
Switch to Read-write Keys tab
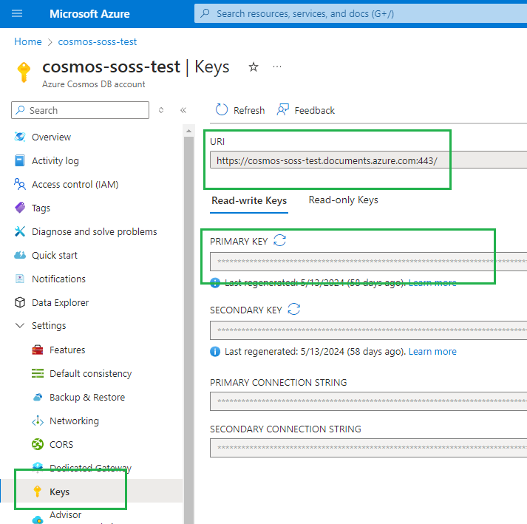[x=249, y=201]
